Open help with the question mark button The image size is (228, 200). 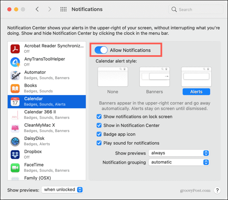pyautogui.click(x=217, y=190)
